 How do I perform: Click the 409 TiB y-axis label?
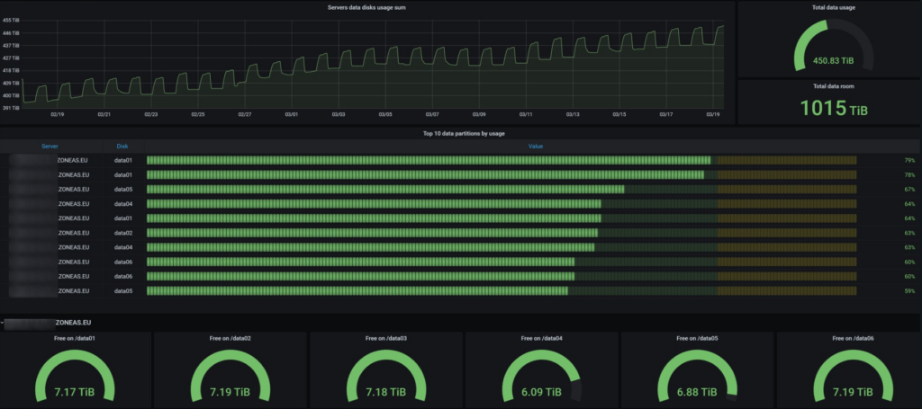(11, 83)
